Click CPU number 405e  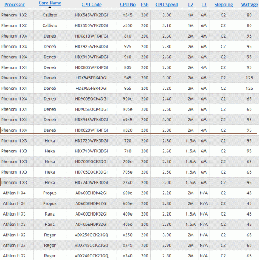click(128, 224)
